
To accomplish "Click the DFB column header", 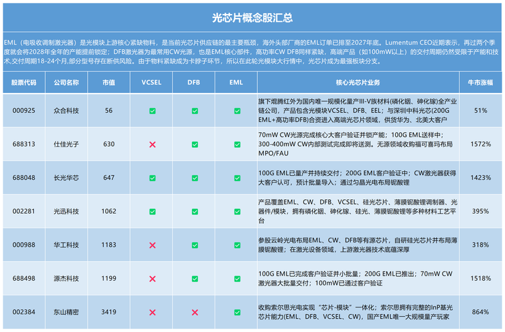I will click(194, 83).
